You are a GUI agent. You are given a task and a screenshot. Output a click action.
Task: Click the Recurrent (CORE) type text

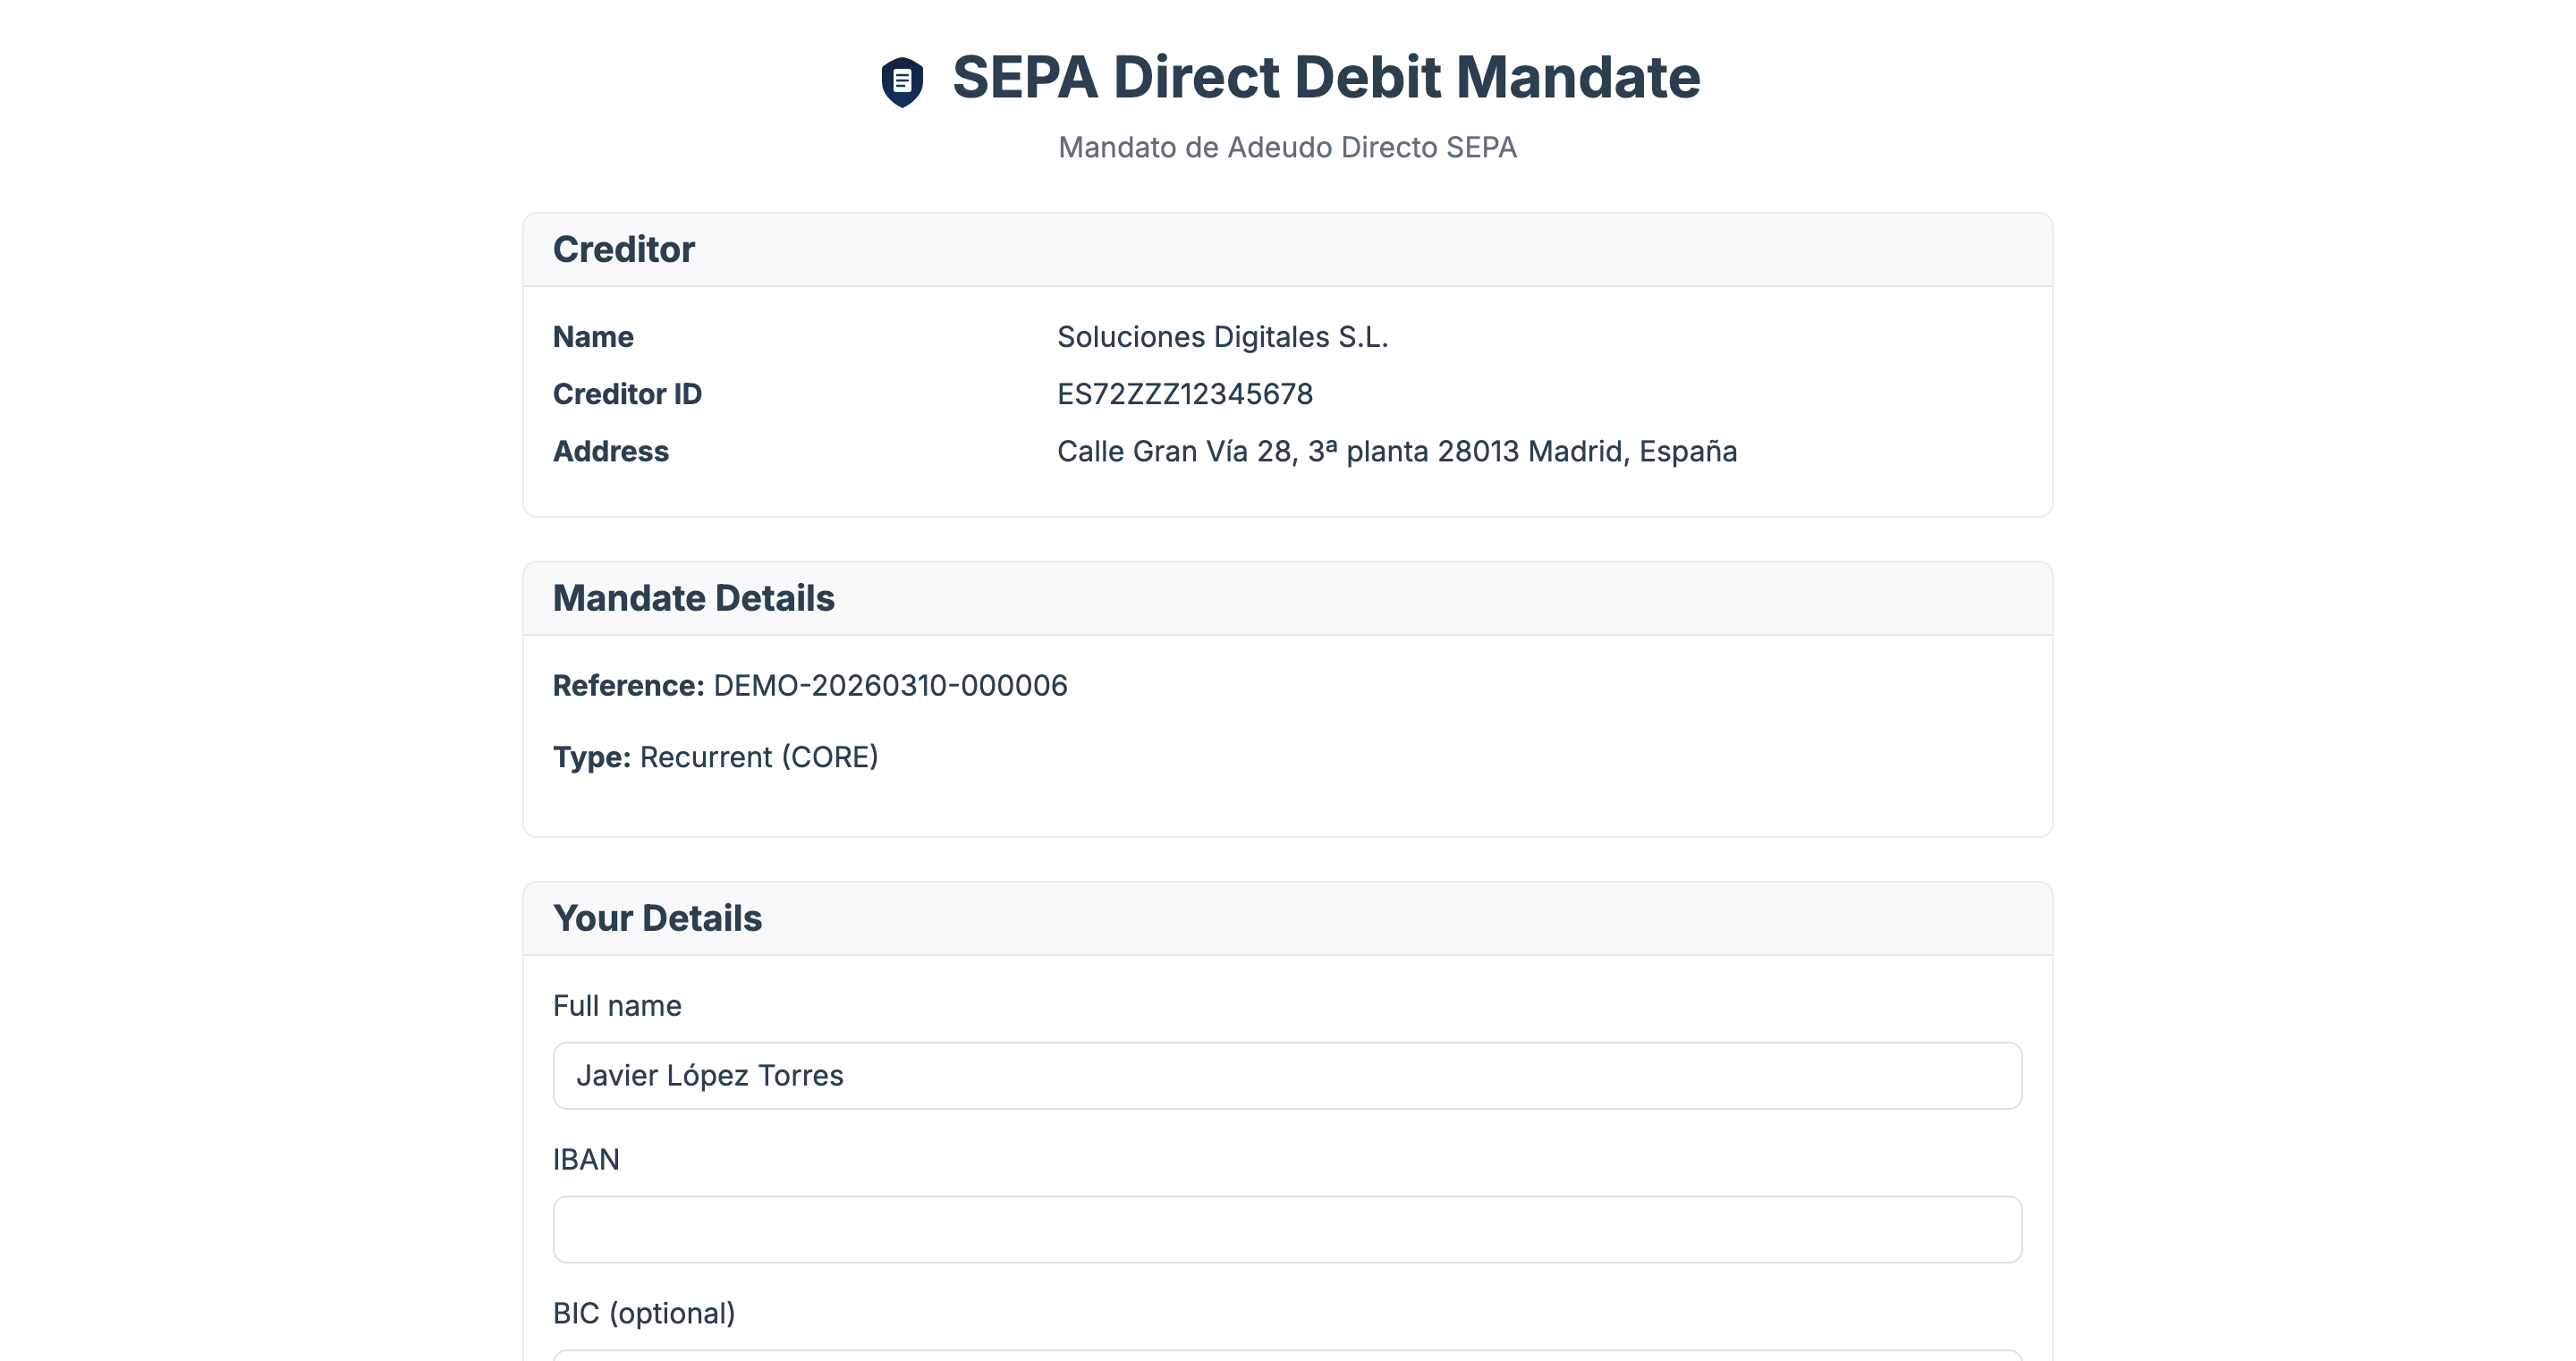758,757
